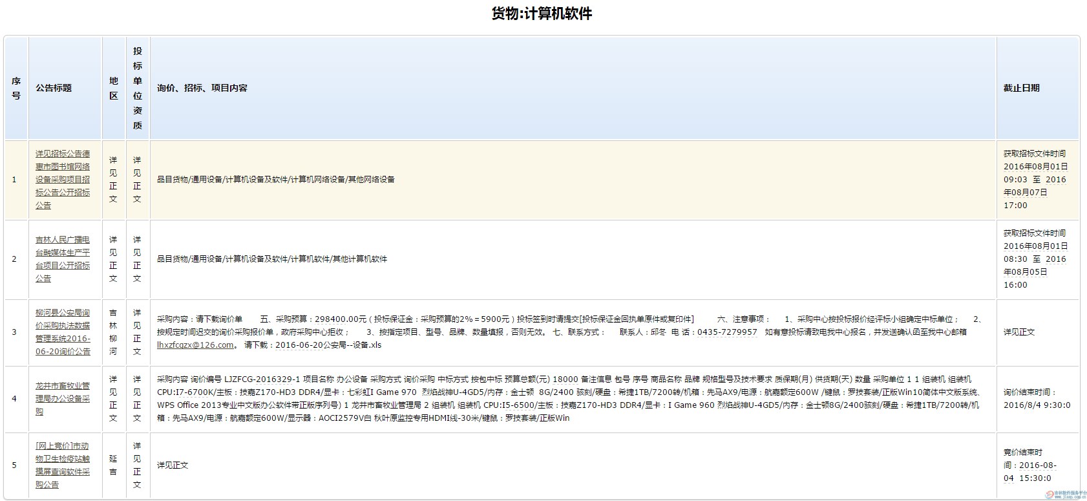Click the 吉林柳河 region cell in row 3
The height and width of the screenshot is (501, 1087).
pos(114,332)
